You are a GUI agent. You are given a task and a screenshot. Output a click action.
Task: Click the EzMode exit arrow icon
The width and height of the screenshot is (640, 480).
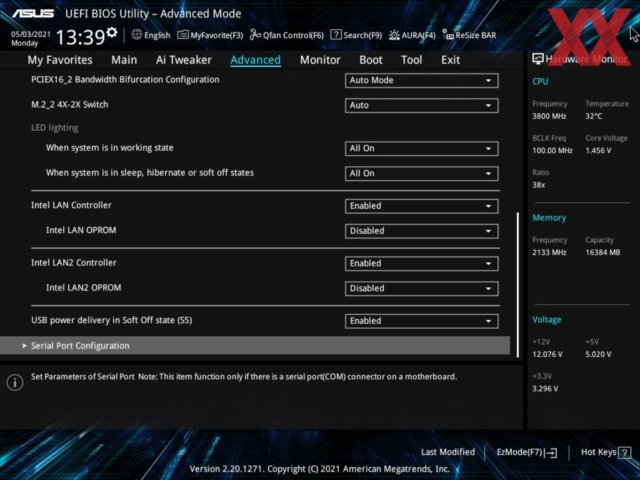(x=550, y=453)
